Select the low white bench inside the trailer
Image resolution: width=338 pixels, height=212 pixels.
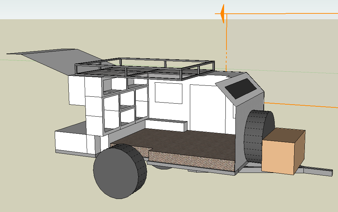coord(166,125)
